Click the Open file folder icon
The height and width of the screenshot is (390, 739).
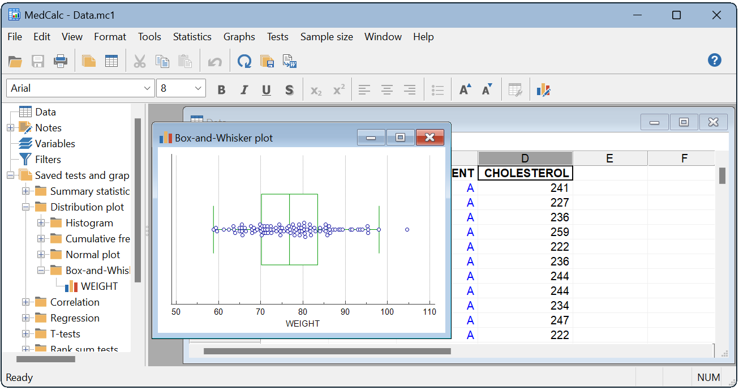[x=15, y=61]
